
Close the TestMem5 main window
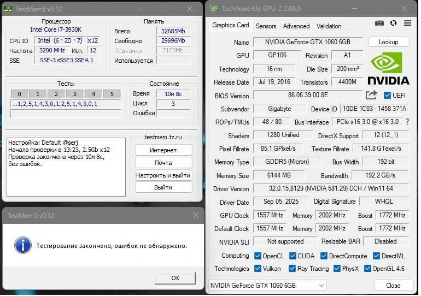pyautogui.click(x=190, y=9)
